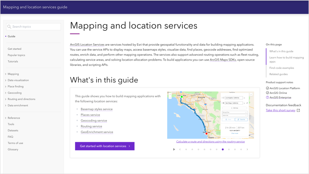Expand the Data visualization chevron
This screenshot has height=174, width=309.
pyautogui.click(x=6, y=80)
